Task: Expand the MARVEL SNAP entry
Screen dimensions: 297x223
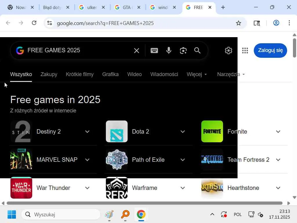Action: pyautogui.click(x=87, y=160)
